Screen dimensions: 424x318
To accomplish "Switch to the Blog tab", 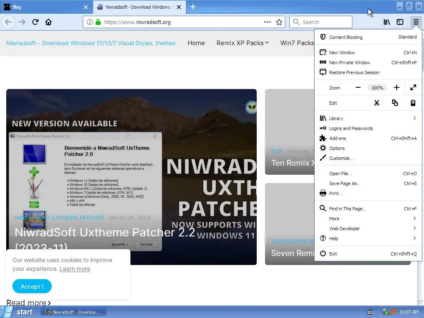I will coord(46,7).
